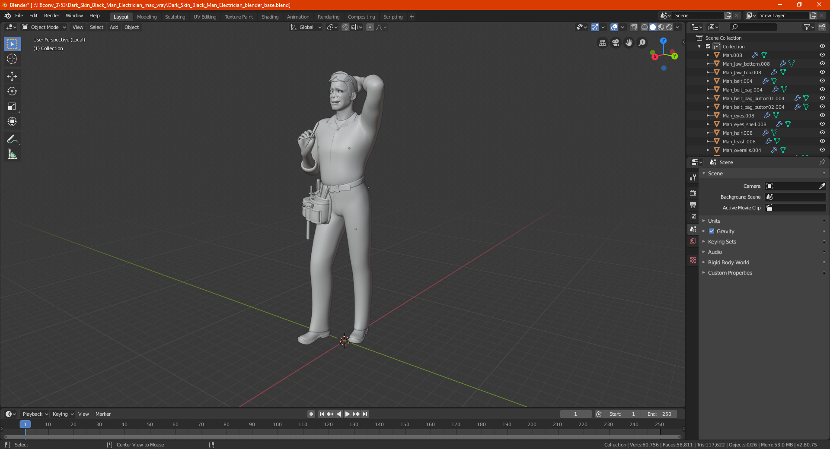Open the Render menu

(51, 16)
